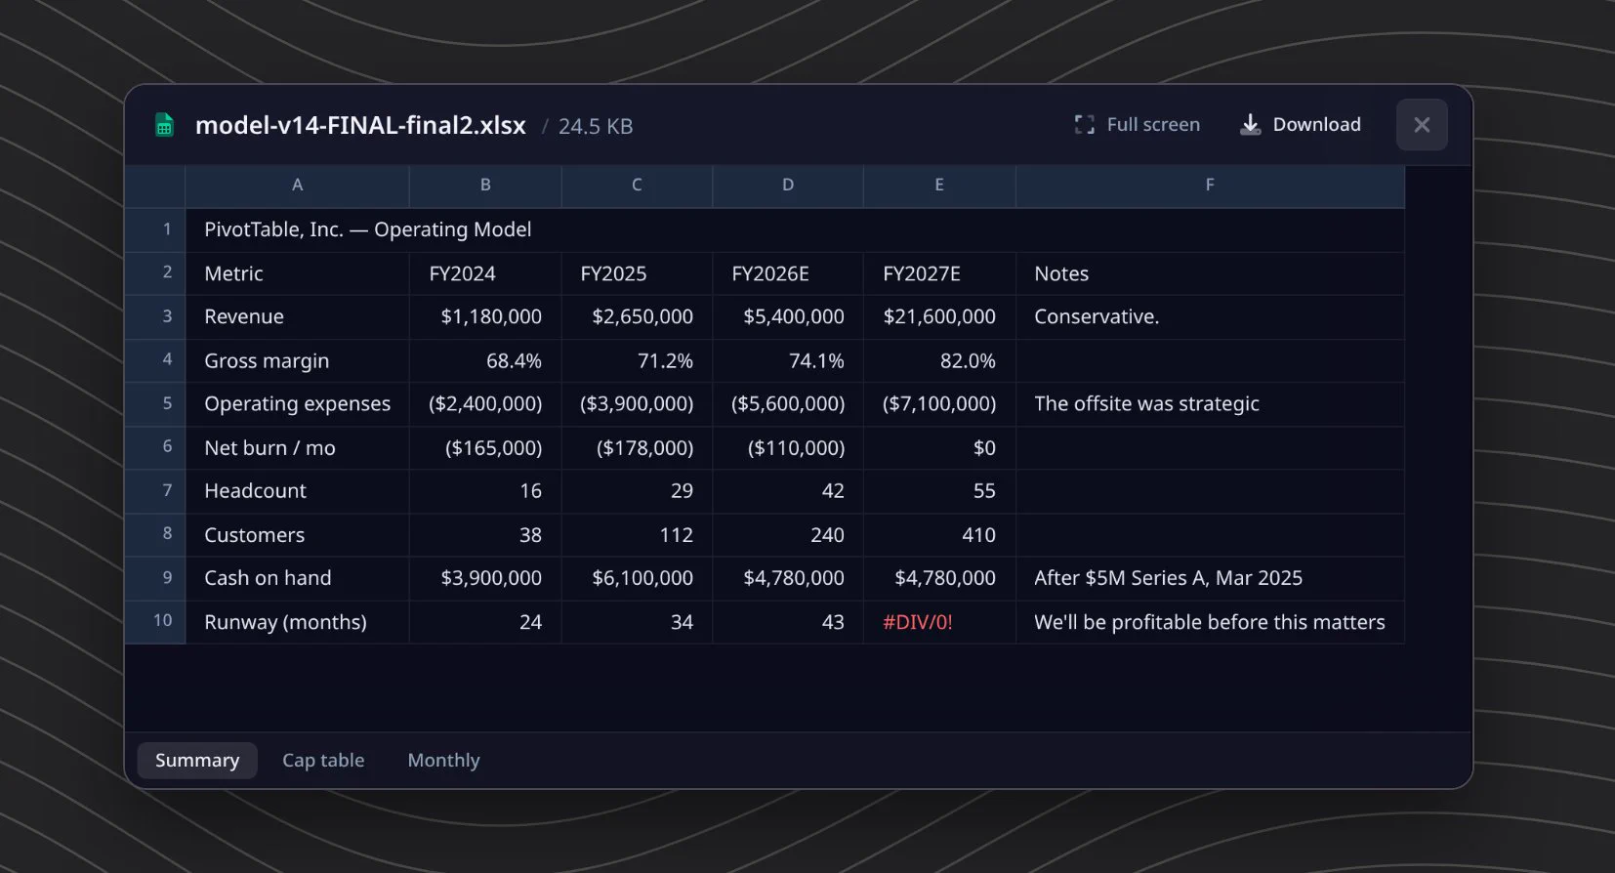Select the $1,180,000 revenue cell
Image resolution: width=1615 pixels, height=873 pixels.
click(x=485, y=316)
